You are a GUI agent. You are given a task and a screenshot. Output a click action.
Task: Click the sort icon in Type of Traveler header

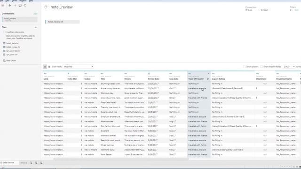pos(208,79)
